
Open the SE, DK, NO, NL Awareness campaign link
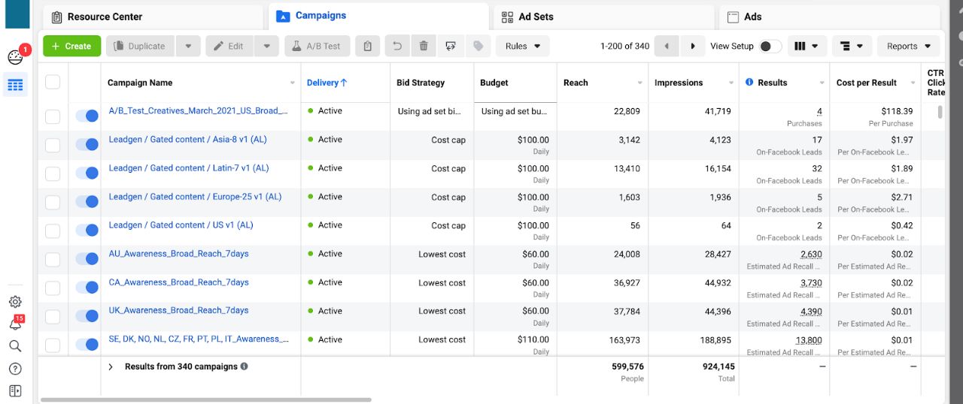pos(199,339)
